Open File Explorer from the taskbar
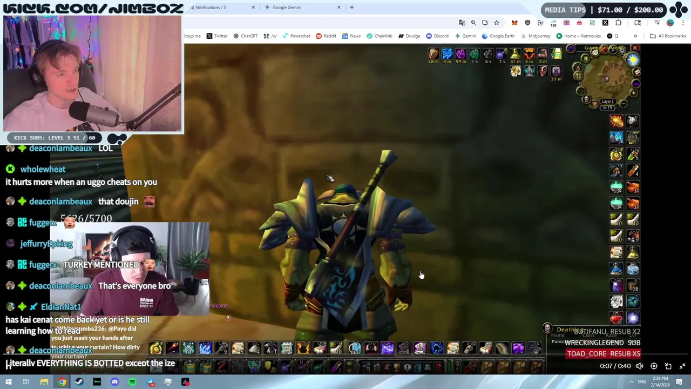 [x=44, y=382]
